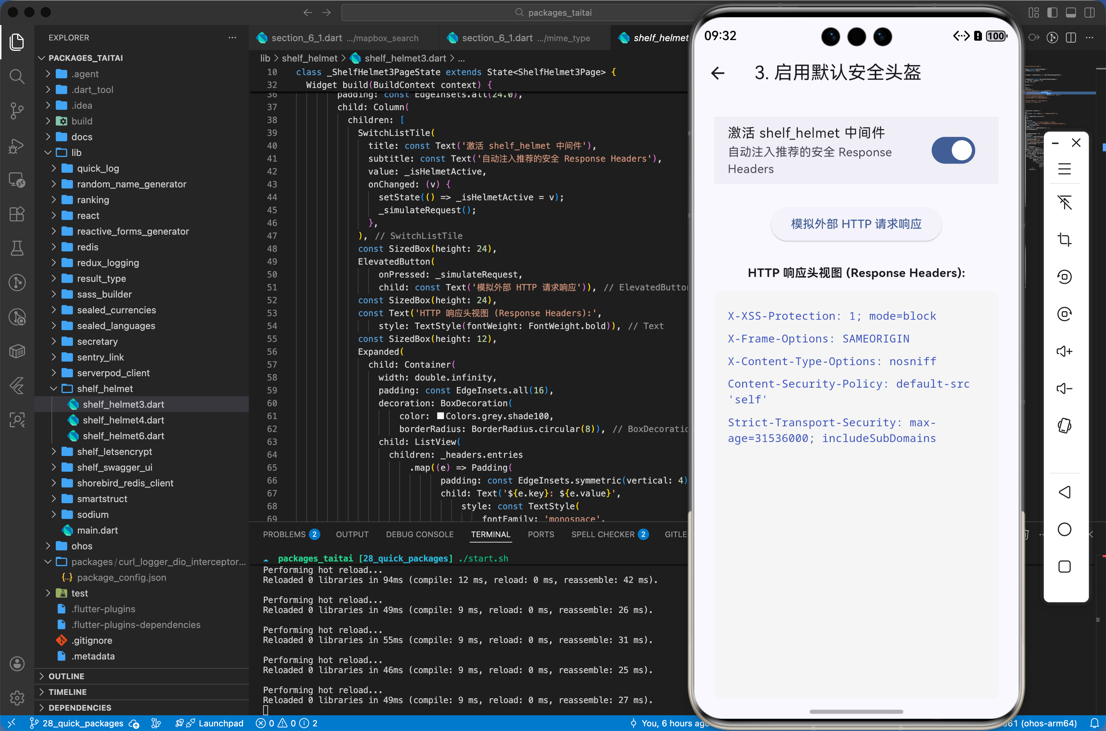Tap the 模拟外部 HTTP 请求响应 button
Screen dimensions: 1106x731
[856, 224]
